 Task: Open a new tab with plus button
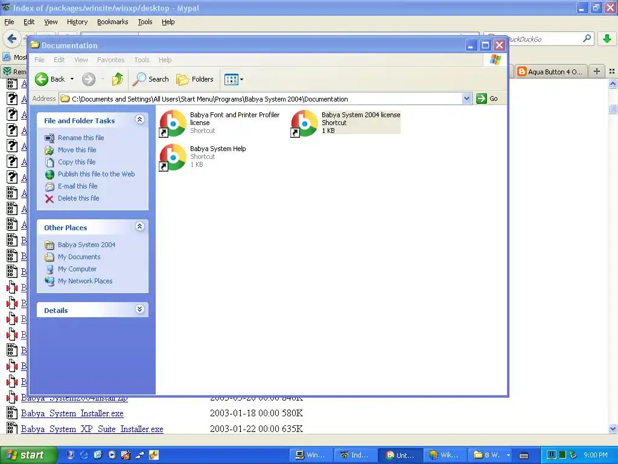coord(597,71)
